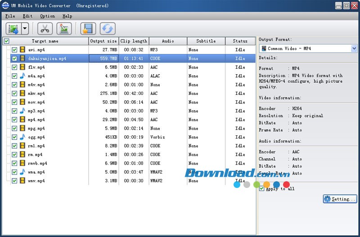Viewport: 360px width, 237px height.
Task: Maximize the converter window
Action: (x=346, y=5)
